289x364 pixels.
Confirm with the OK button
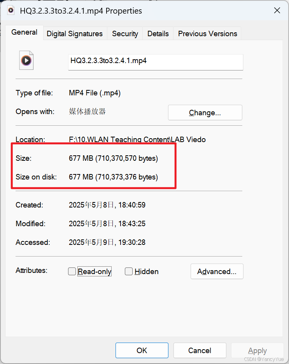[x=142, y=350]
